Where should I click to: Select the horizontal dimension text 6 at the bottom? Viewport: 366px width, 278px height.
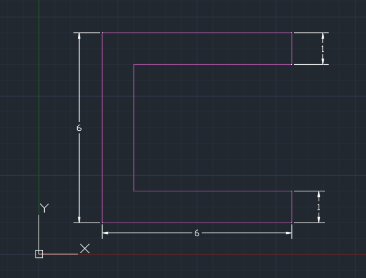pos(197,233)
